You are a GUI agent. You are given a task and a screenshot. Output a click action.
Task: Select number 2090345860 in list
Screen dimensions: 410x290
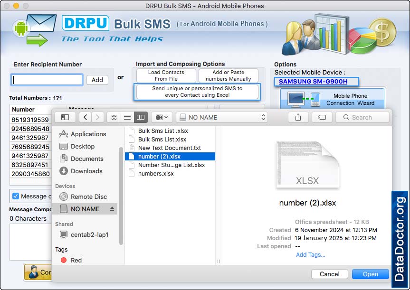30,174
